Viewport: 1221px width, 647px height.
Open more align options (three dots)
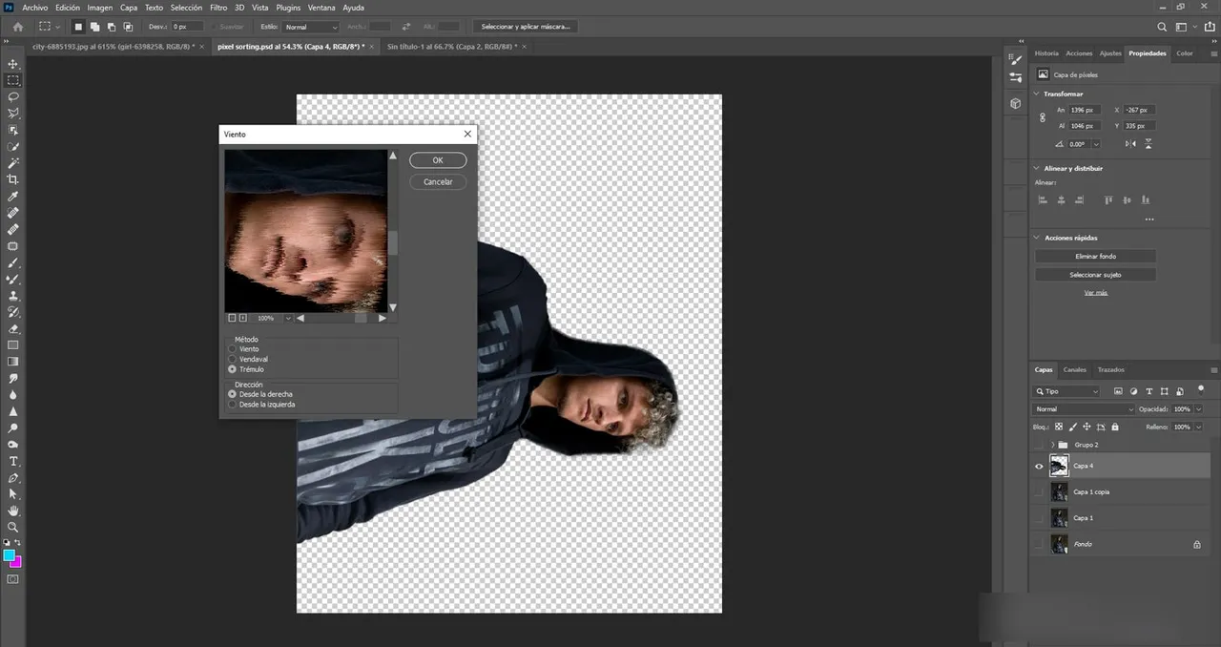coord(1149,219)
